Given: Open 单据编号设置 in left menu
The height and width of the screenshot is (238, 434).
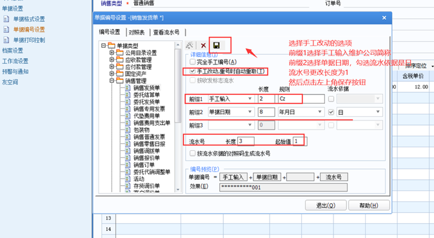Looking at the screenshot, I should pos(29,30).
